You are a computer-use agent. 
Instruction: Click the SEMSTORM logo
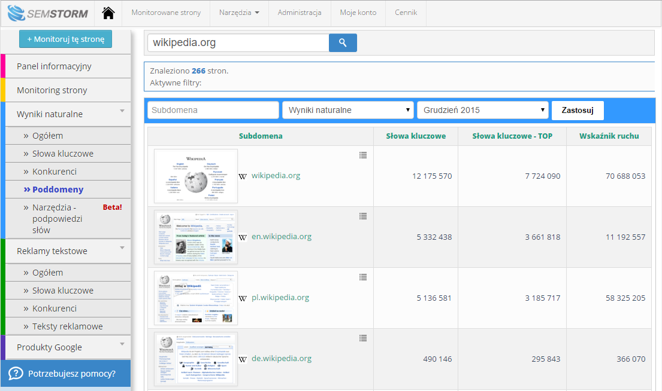[x=48, y=13]
